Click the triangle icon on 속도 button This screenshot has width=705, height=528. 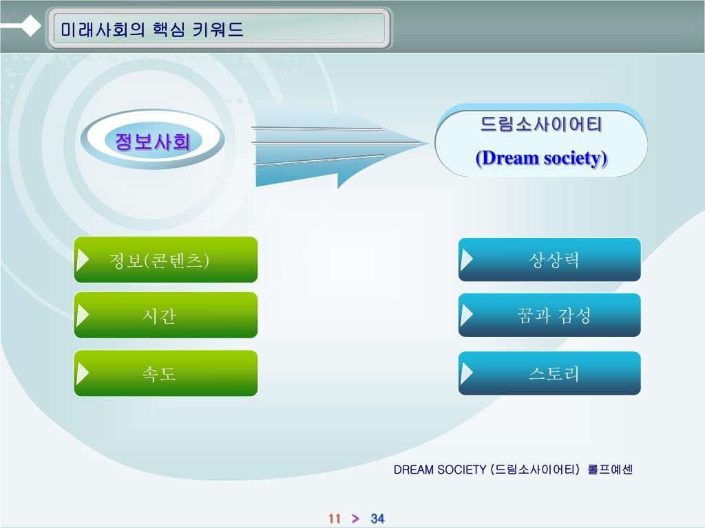click(83, 373)
